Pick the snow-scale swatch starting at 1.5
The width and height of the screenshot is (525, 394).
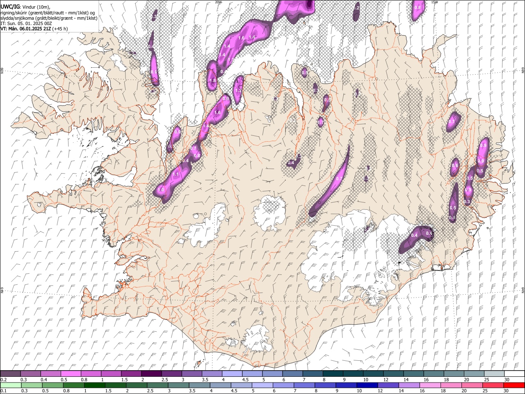[x=131, y=373]
